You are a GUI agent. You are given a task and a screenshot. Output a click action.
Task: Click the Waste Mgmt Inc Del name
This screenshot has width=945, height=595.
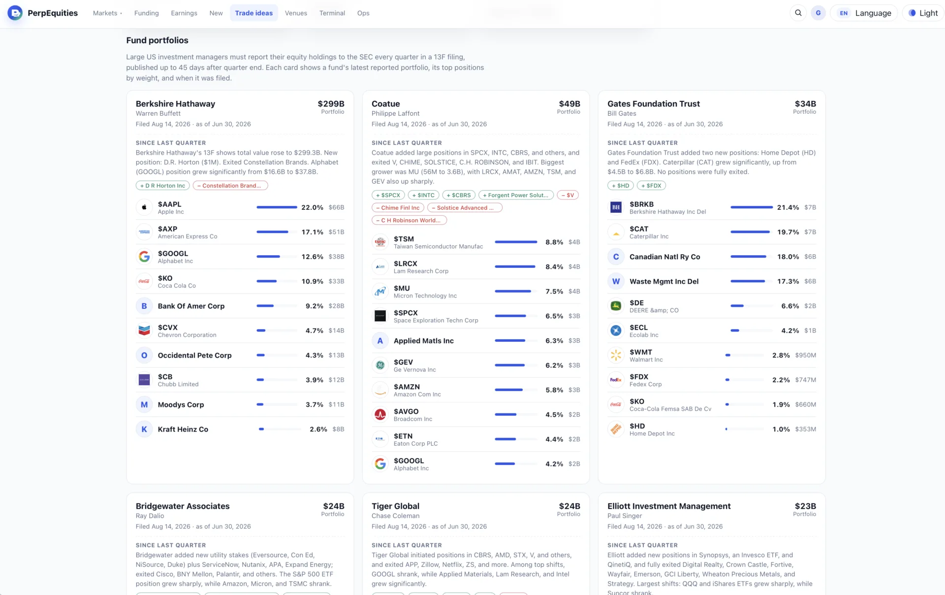[x=664, y=281]
